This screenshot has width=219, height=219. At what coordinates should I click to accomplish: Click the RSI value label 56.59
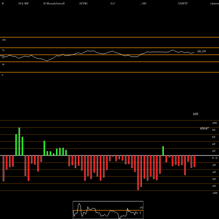click(x=201, y=51)
